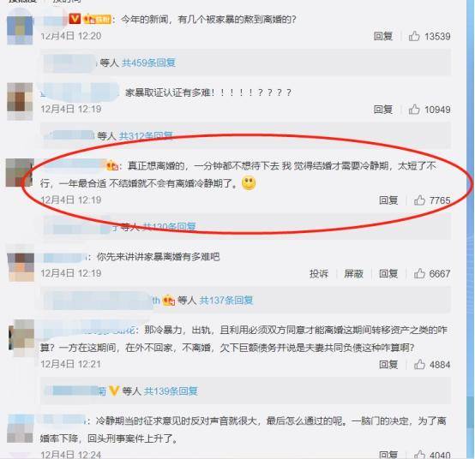Expand the 共139条回复 replies
The image size is (475, 459).
pos(171,391)
